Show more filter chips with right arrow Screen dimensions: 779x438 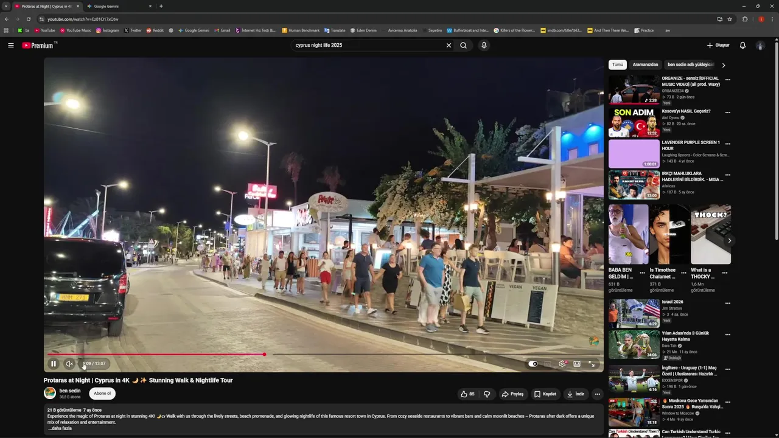(x=724, y=65)
